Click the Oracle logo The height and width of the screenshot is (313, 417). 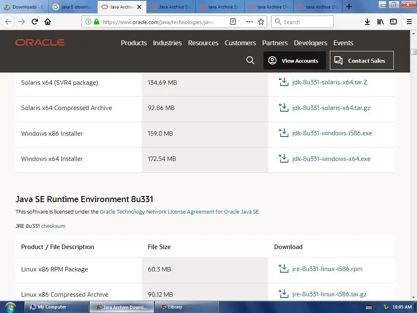40,42
